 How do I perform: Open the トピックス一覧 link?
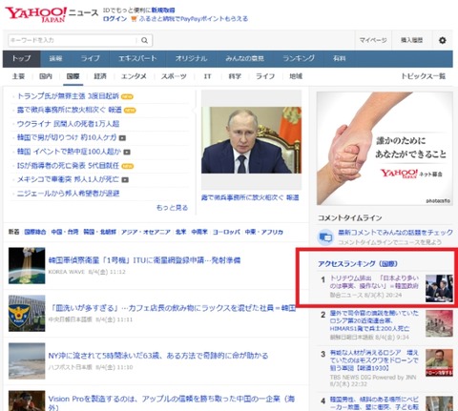[x=423, y=76]
